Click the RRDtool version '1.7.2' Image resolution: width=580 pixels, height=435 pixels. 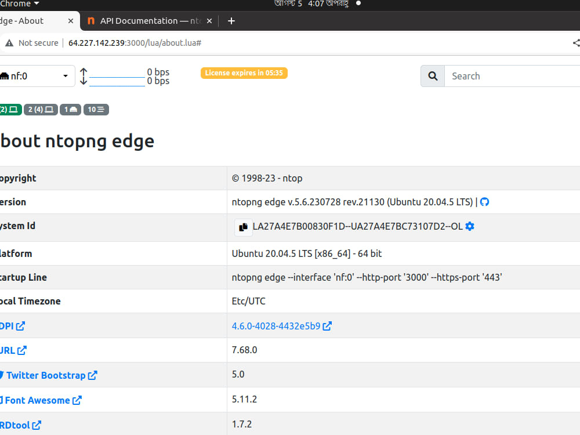tap(242, 424)
